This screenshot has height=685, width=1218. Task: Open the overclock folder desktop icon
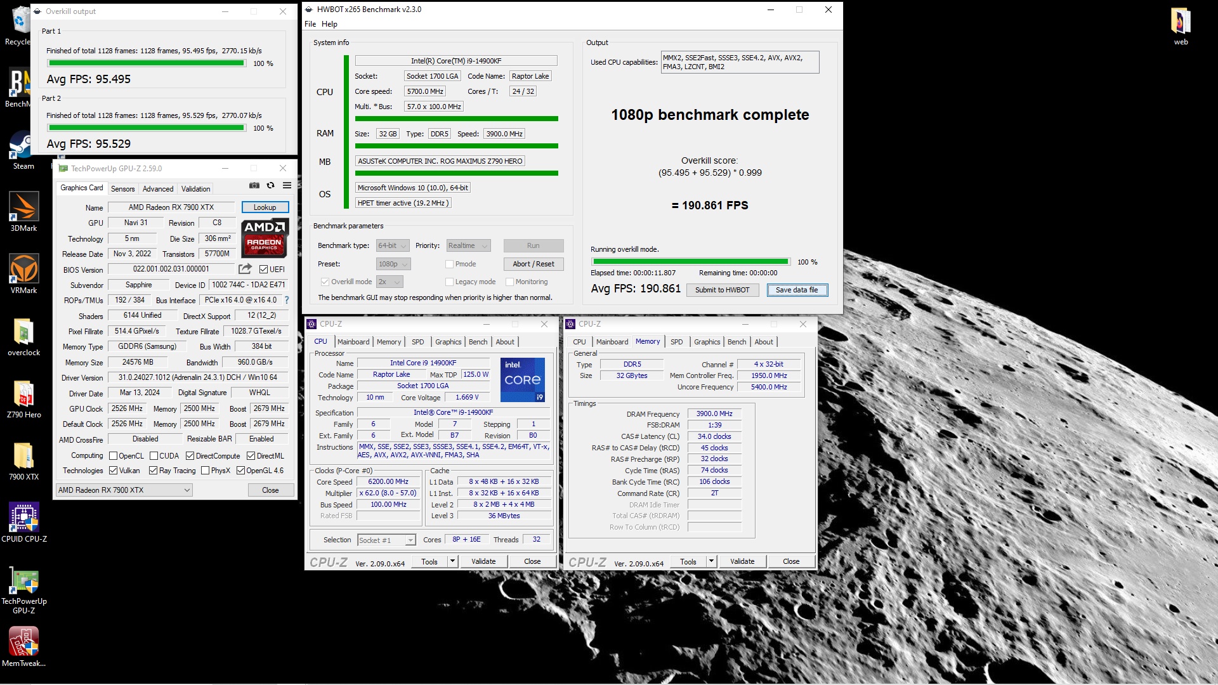point(23,337)
